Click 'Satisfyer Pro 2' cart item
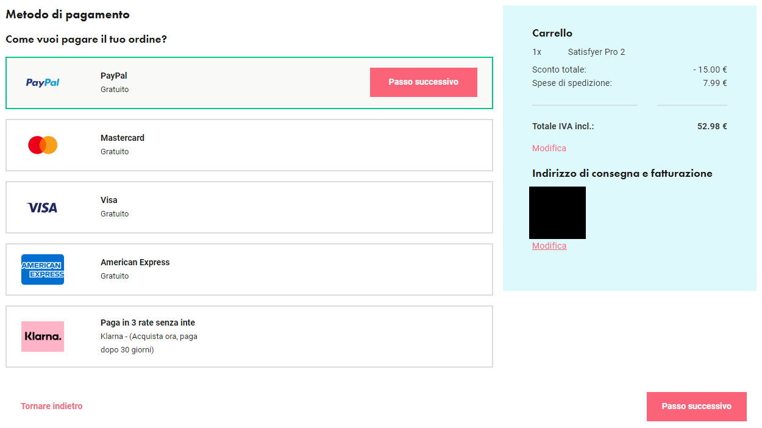 (x=596, y=52)
